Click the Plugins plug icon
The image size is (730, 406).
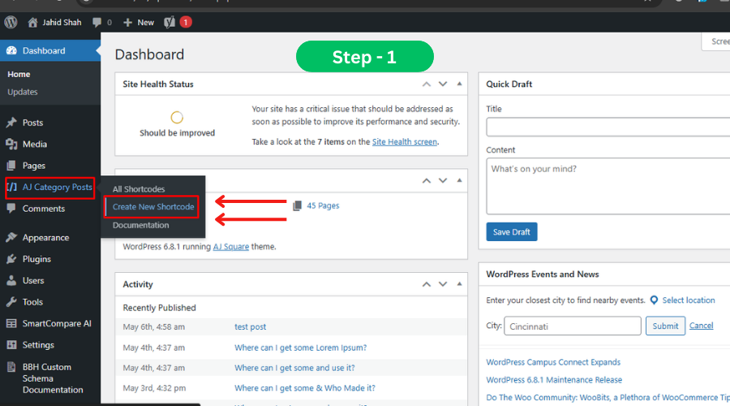tap(11, 259)
